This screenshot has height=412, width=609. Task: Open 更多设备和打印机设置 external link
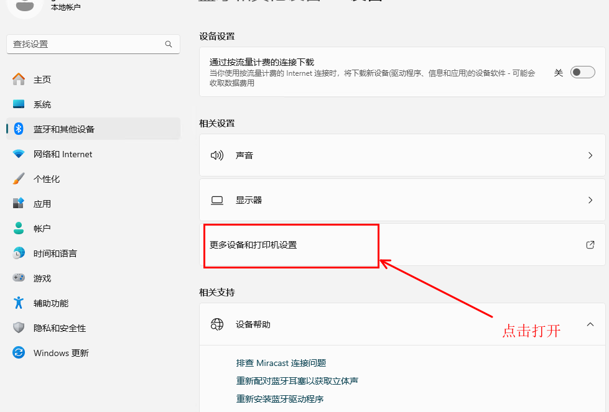[x=590, y=245]
